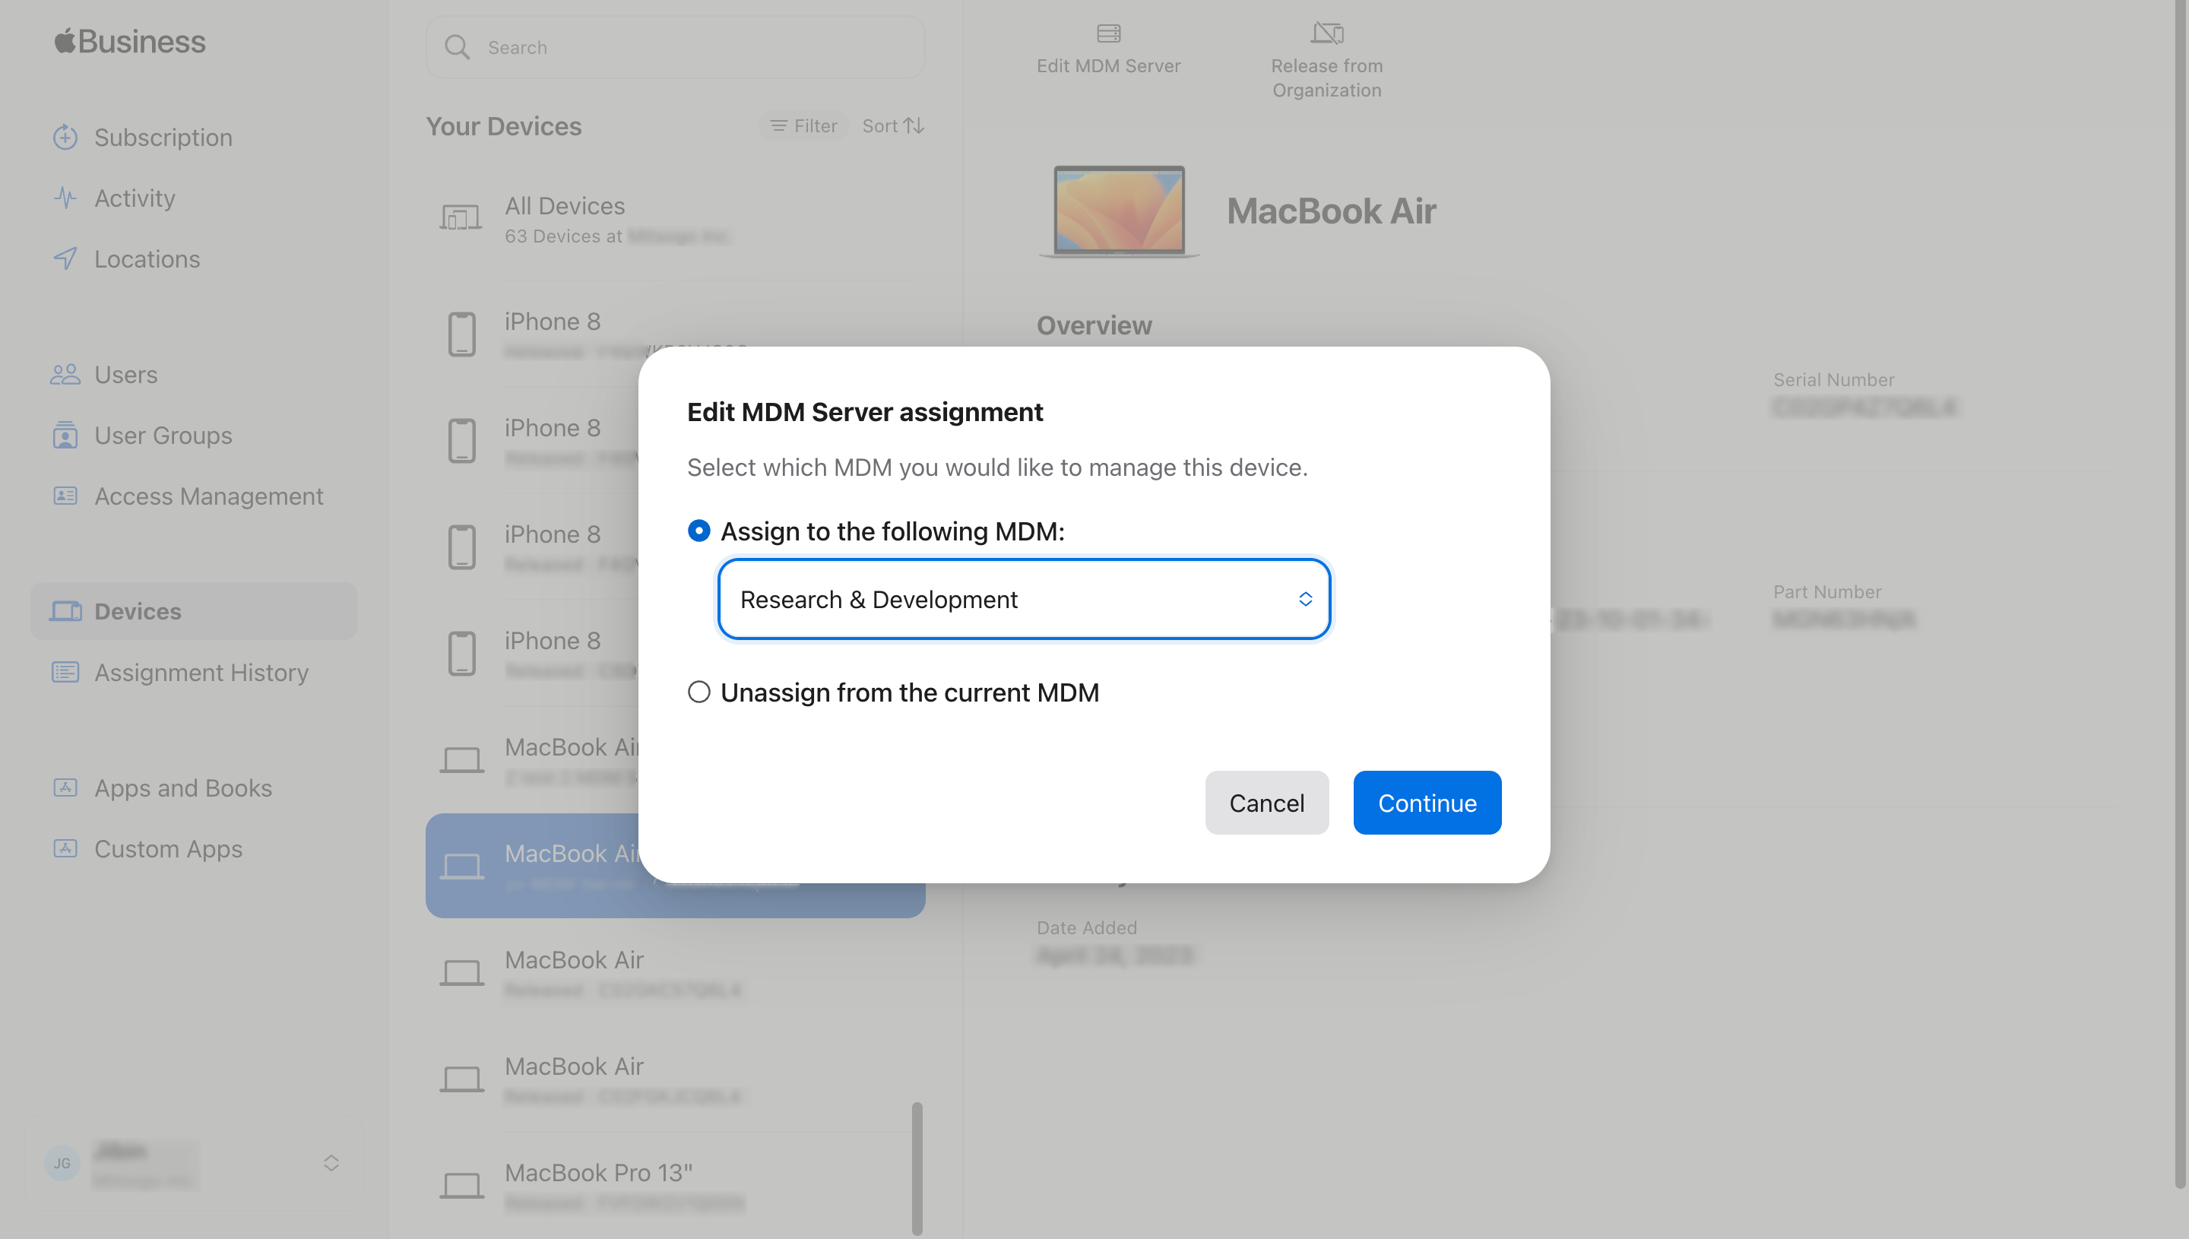Click the device Search field
Image resolution: width=2189 pixels, height=1239 pixels.
[676, 47]
